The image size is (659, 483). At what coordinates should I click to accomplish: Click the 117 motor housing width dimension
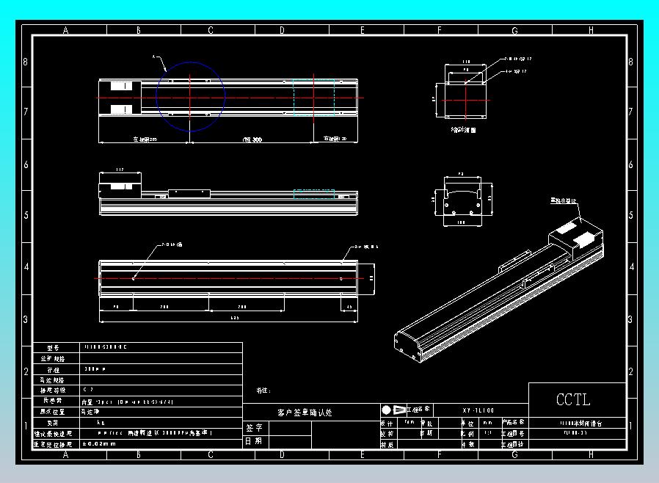tap(120, 170)
